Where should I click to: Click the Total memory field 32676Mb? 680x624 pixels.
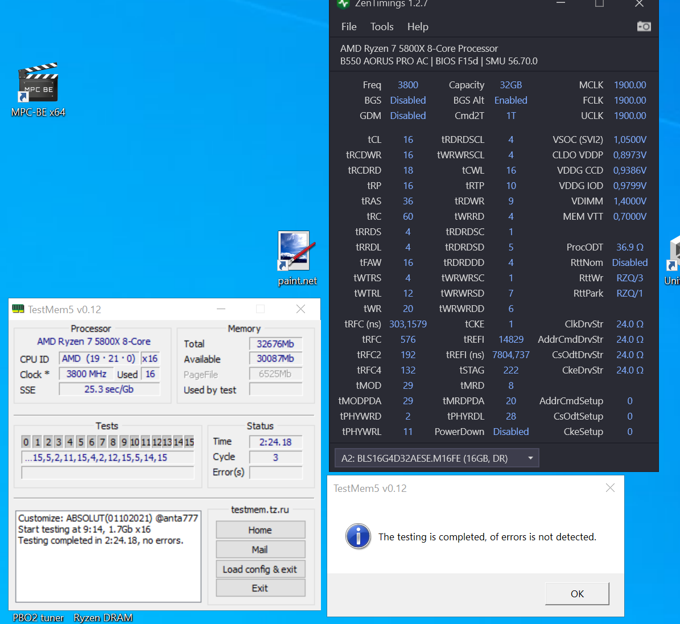pos(275,344)
